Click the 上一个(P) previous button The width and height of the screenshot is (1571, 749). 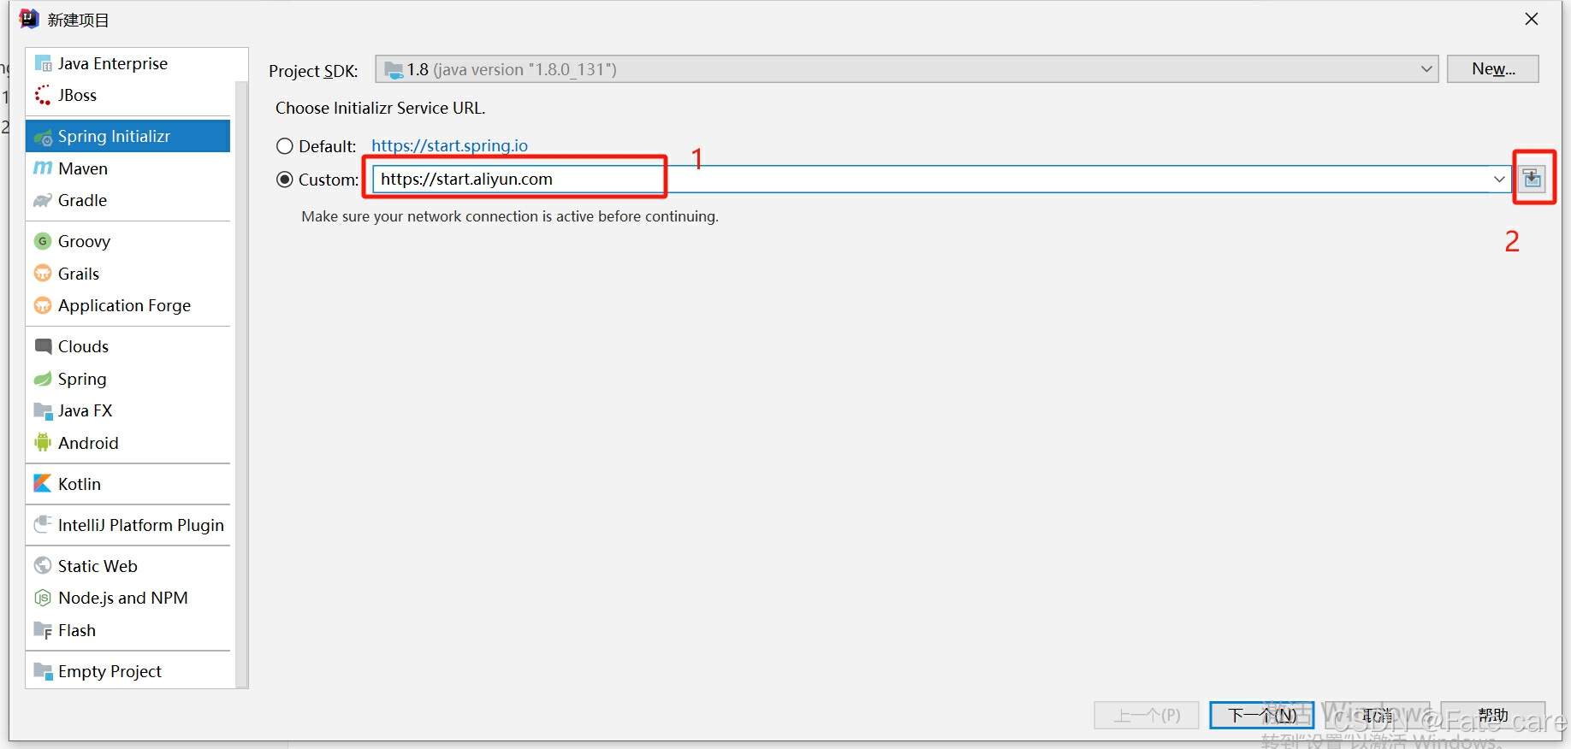1147,716
